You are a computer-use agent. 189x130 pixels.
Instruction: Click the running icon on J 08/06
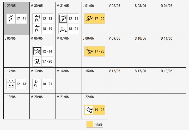click(x=89, y=51)
